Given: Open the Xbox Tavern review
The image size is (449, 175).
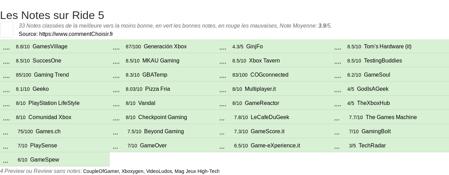Looking at the screenshot, I should click(x=264, y=61).
